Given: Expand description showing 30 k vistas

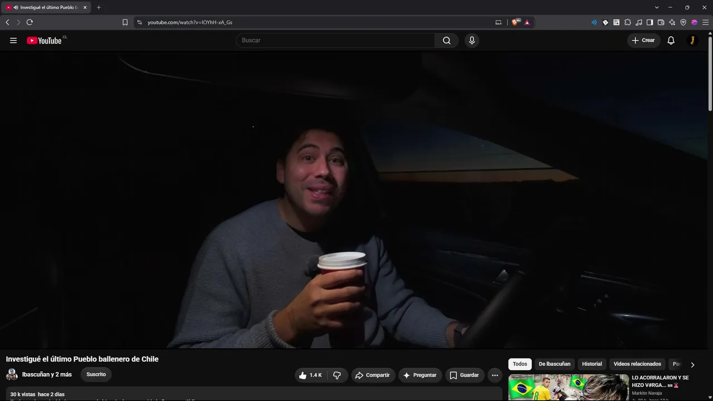Looking at the screenshot, I should pos(254,394).
